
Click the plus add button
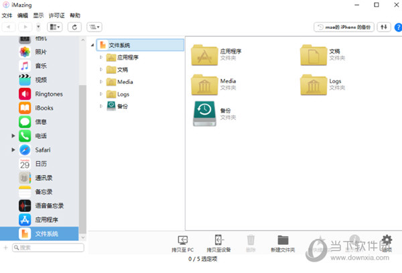coord(5,248)
